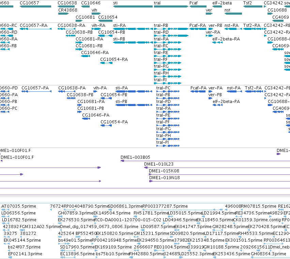
Task: Click the tral-PC protein label
Action: pyautogui.click(x=163, y=88)
